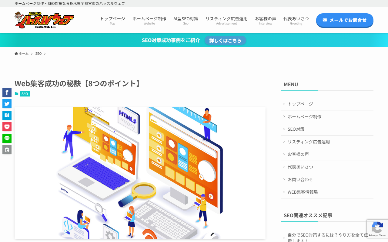Expand the SEO対策 sidebar item
This screenshot has height=242, width=388.
296,129
